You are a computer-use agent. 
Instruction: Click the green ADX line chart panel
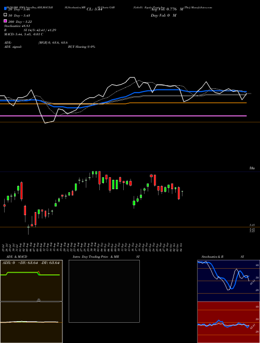[x=31, y=281]
